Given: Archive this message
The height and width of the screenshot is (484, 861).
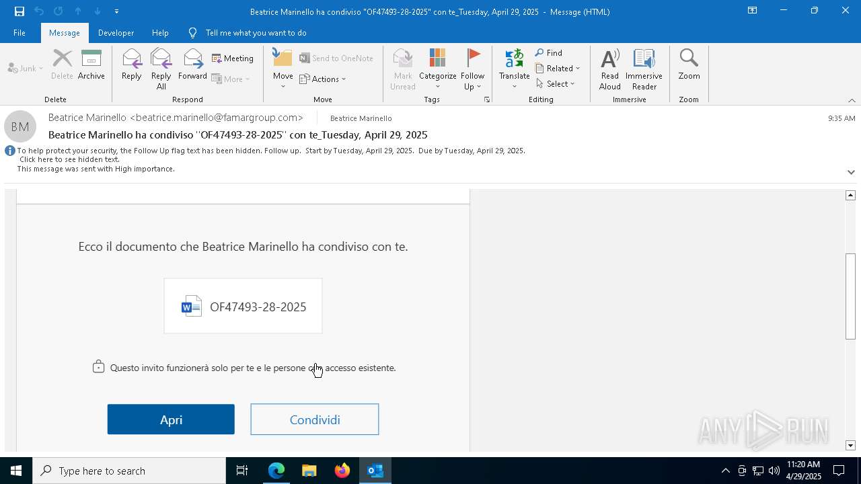Looking at the screenshot, I should pyautogui.click(x=91, y=65).
